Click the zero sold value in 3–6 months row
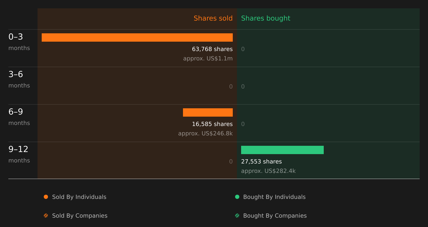428x227 pixels. point(231,87)
